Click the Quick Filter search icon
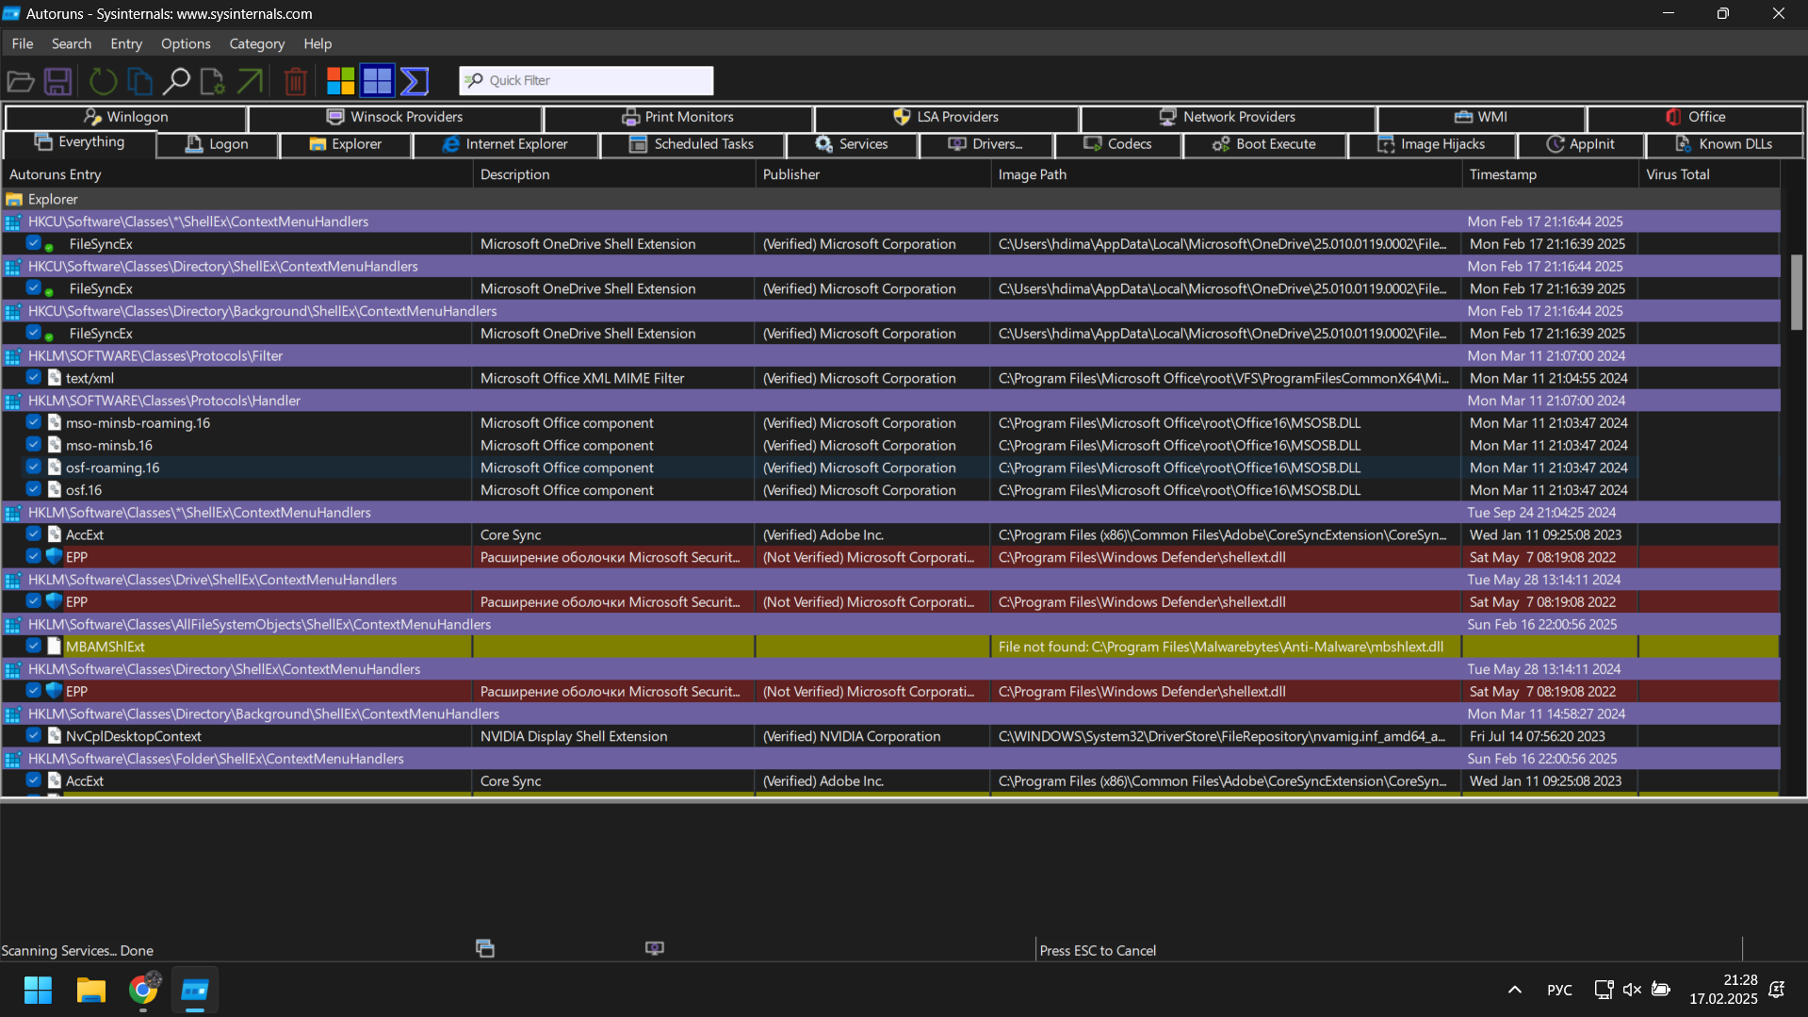Viewport: 1808px width, 1017px height. click(474, 80)
